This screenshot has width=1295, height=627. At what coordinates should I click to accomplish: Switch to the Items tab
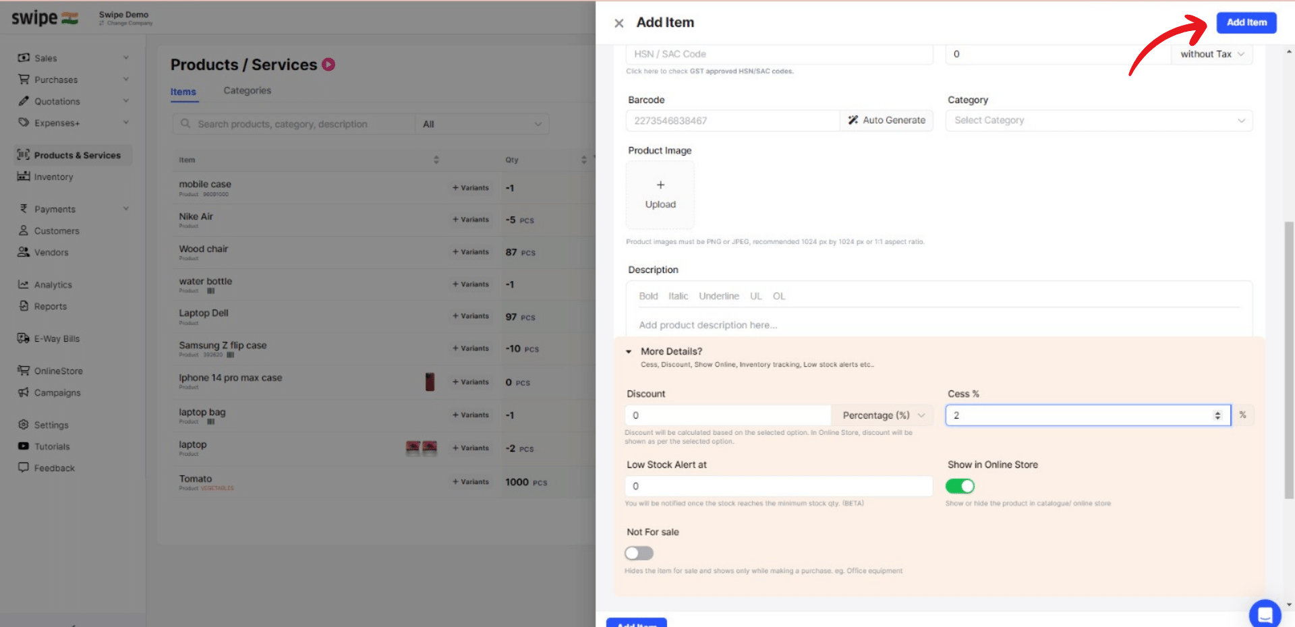click(183, 92)
